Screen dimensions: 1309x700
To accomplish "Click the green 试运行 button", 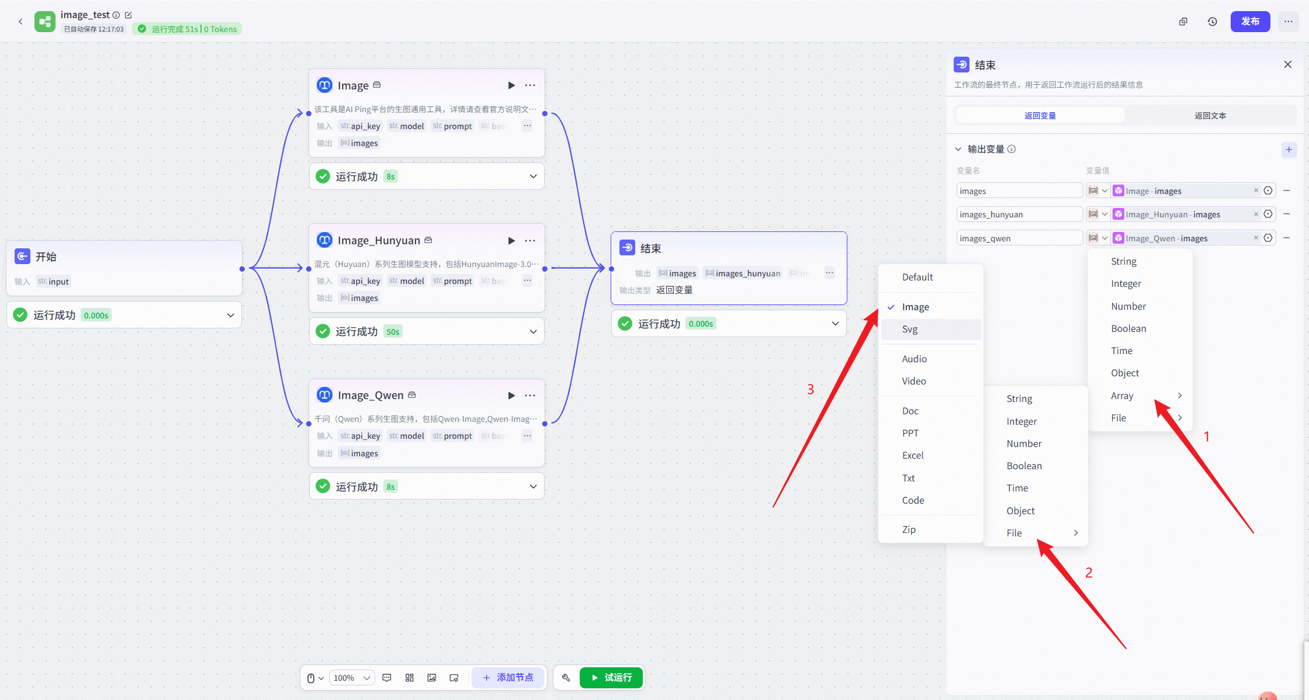I will coord(611,678).
